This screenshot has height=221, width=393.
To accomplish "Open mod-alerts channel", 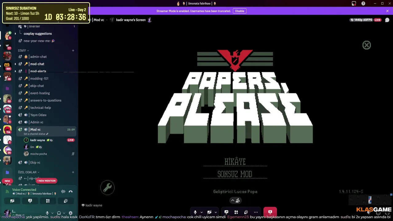I will click(x=46, y=71).
